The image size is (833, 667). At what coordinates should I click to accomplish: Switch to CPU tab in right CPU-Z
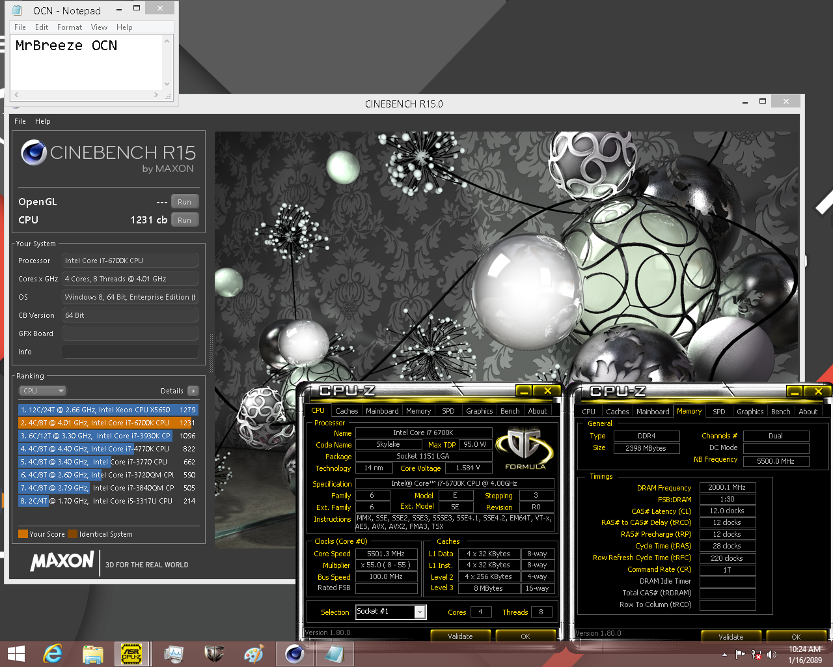click(588, 412)
